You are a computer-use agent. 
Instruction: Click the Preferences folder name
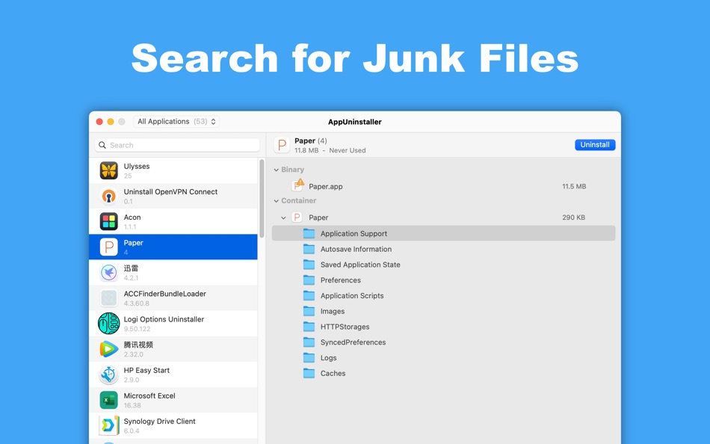341,280
